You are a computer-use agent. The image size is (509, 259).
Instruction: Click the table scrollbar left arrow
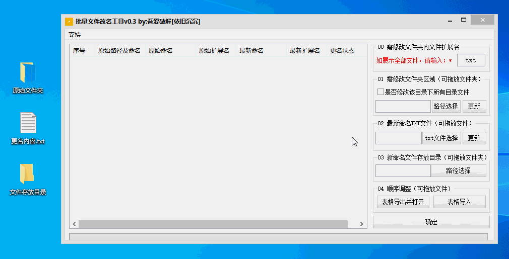[74, 224]
